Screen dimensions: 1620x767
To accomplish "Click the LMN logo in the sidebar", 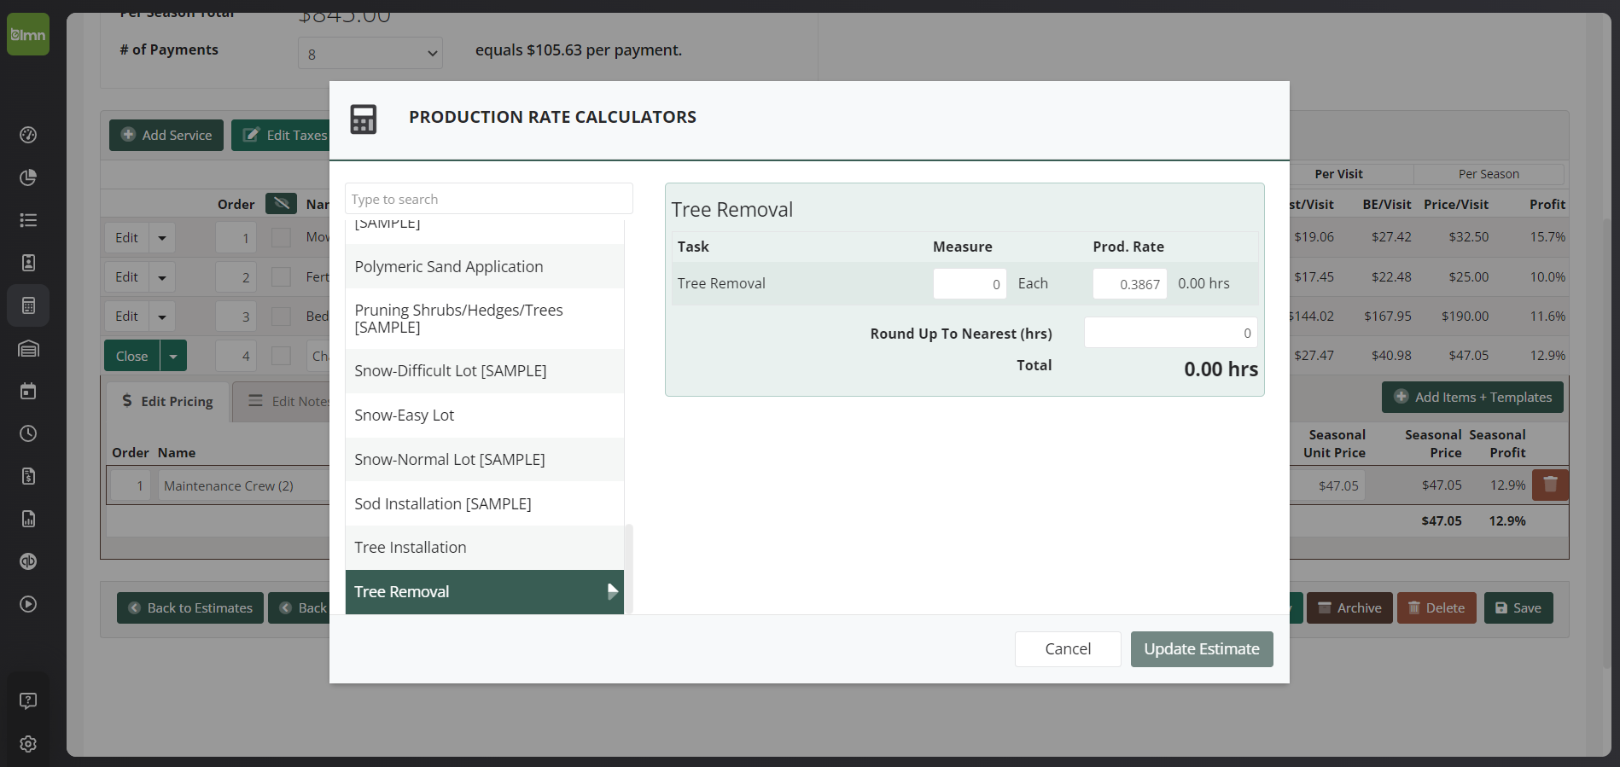I will 28,34.
